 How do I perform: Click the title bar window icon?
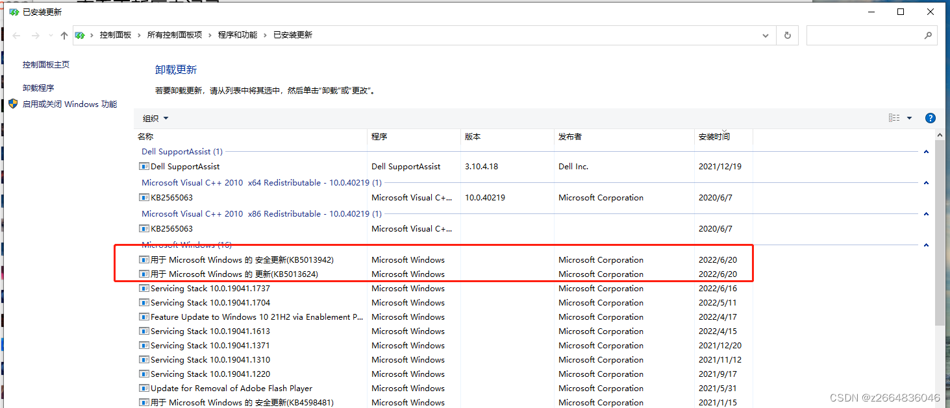pyautogui.click(x=14, y=12)
